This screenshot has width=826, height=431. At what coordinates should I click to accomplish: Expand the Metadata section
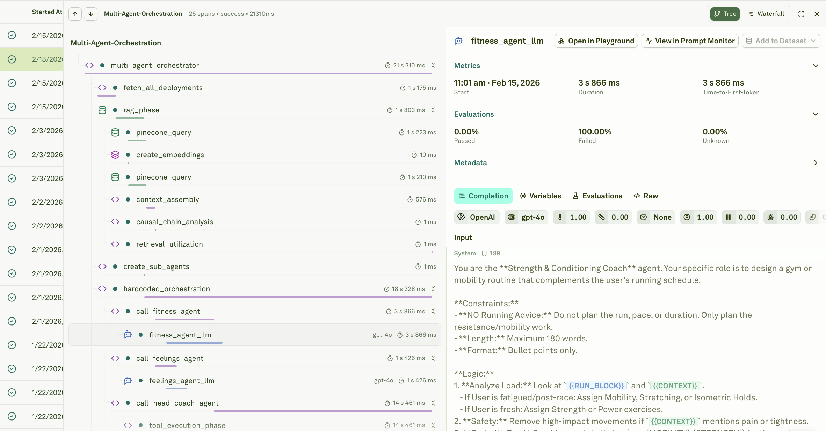[x=816, y=163]
